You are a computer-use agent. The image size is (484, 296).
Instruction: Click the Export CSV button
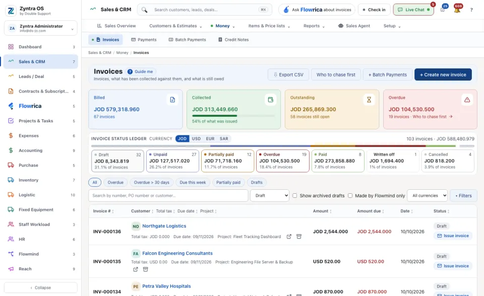[x=288, y=75]
